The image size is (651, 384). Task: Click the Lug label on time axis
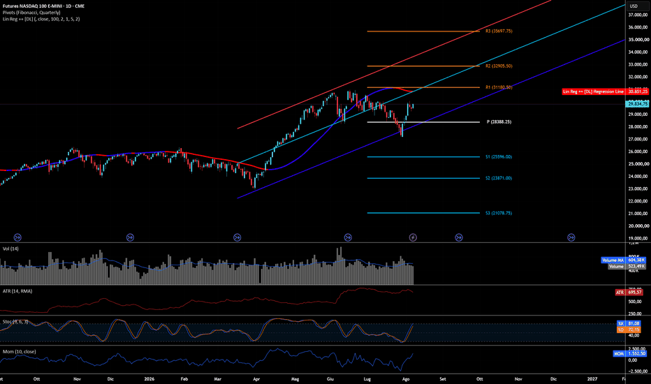click(367, 379)
